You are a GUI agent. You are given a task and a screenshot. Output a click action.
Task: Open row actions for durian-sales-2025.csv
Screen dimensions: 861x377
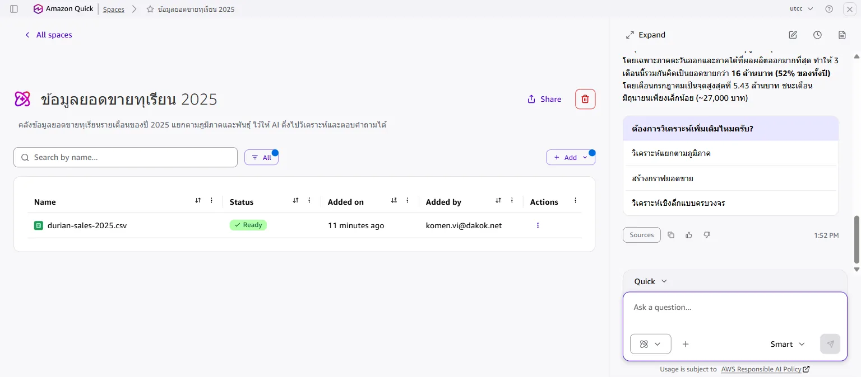click(538, 225)
